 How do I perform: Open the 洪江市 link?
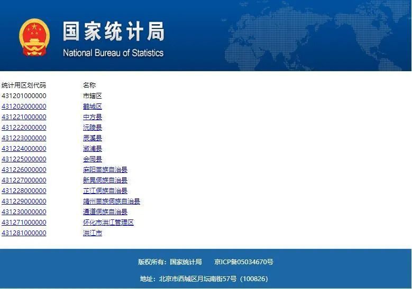(x=92, y=233)
